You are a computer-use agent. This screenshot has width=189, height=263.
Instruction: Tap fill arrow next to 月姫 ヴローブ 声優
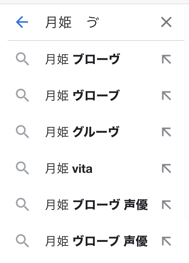166,241
